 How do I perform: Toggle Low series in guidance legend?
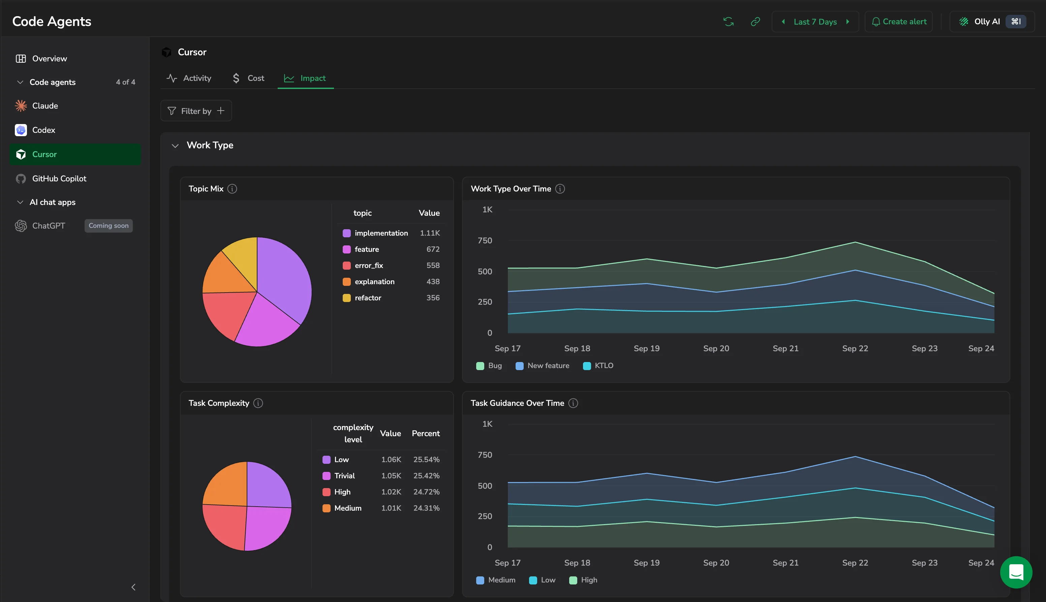(542, 580)
